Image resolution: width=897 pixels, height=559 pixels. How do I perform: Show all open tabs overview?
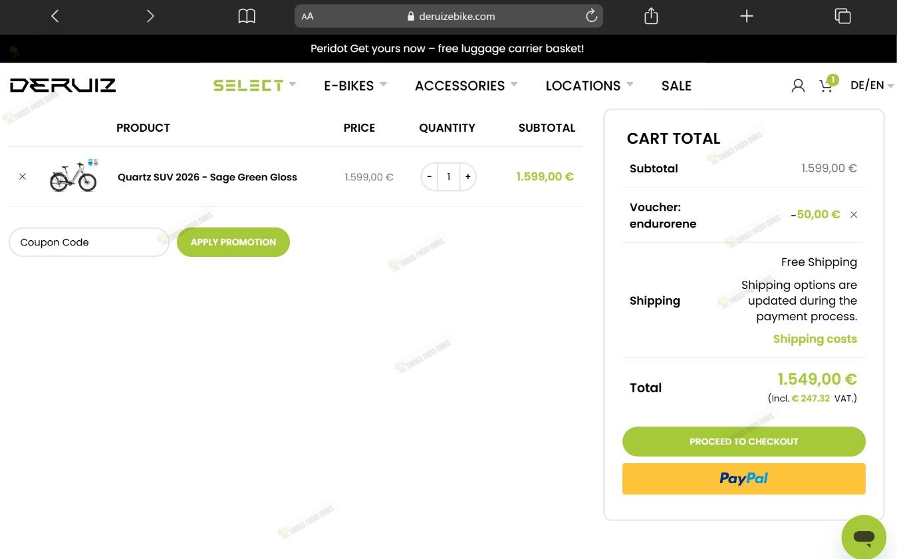tap(842, 16)
